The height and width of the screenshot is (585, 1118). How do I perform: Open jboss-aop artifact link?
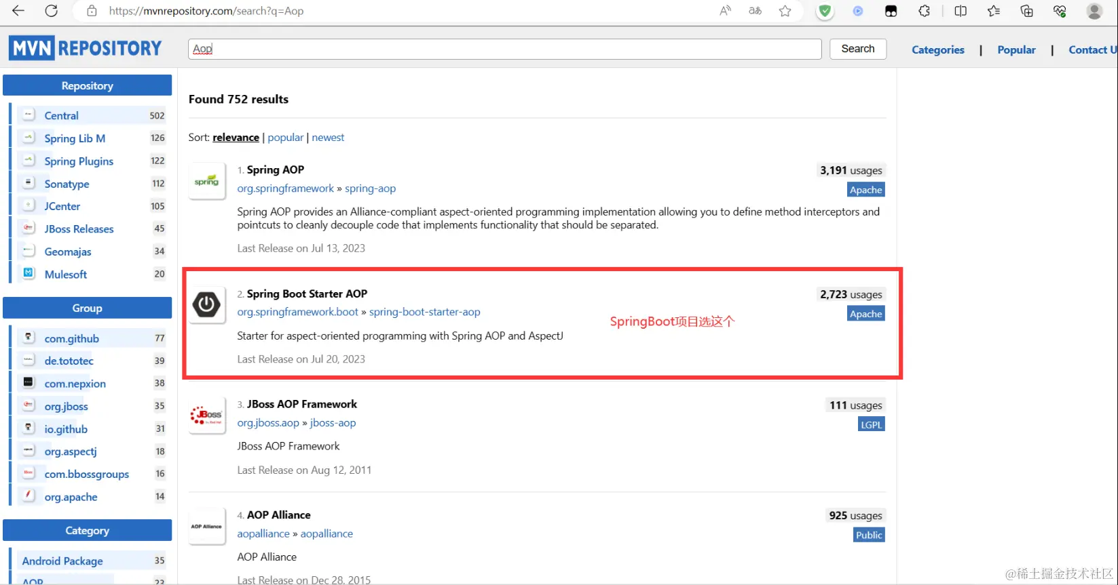pyautogui.click(x=333, y=422)
